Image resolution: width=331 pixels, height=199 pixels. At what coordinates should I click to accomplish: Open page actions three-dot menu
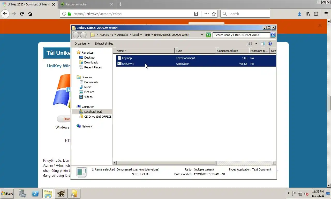pos(206,14)
